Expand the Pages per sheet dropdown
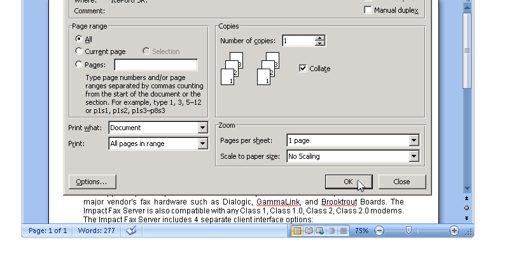Viewport: 509px width, 254px height. 414,140
